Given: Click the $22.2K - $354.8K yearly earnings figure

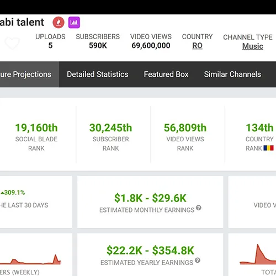Looking at the screenshot, I should pyautogui.click(x=150, y=251).
